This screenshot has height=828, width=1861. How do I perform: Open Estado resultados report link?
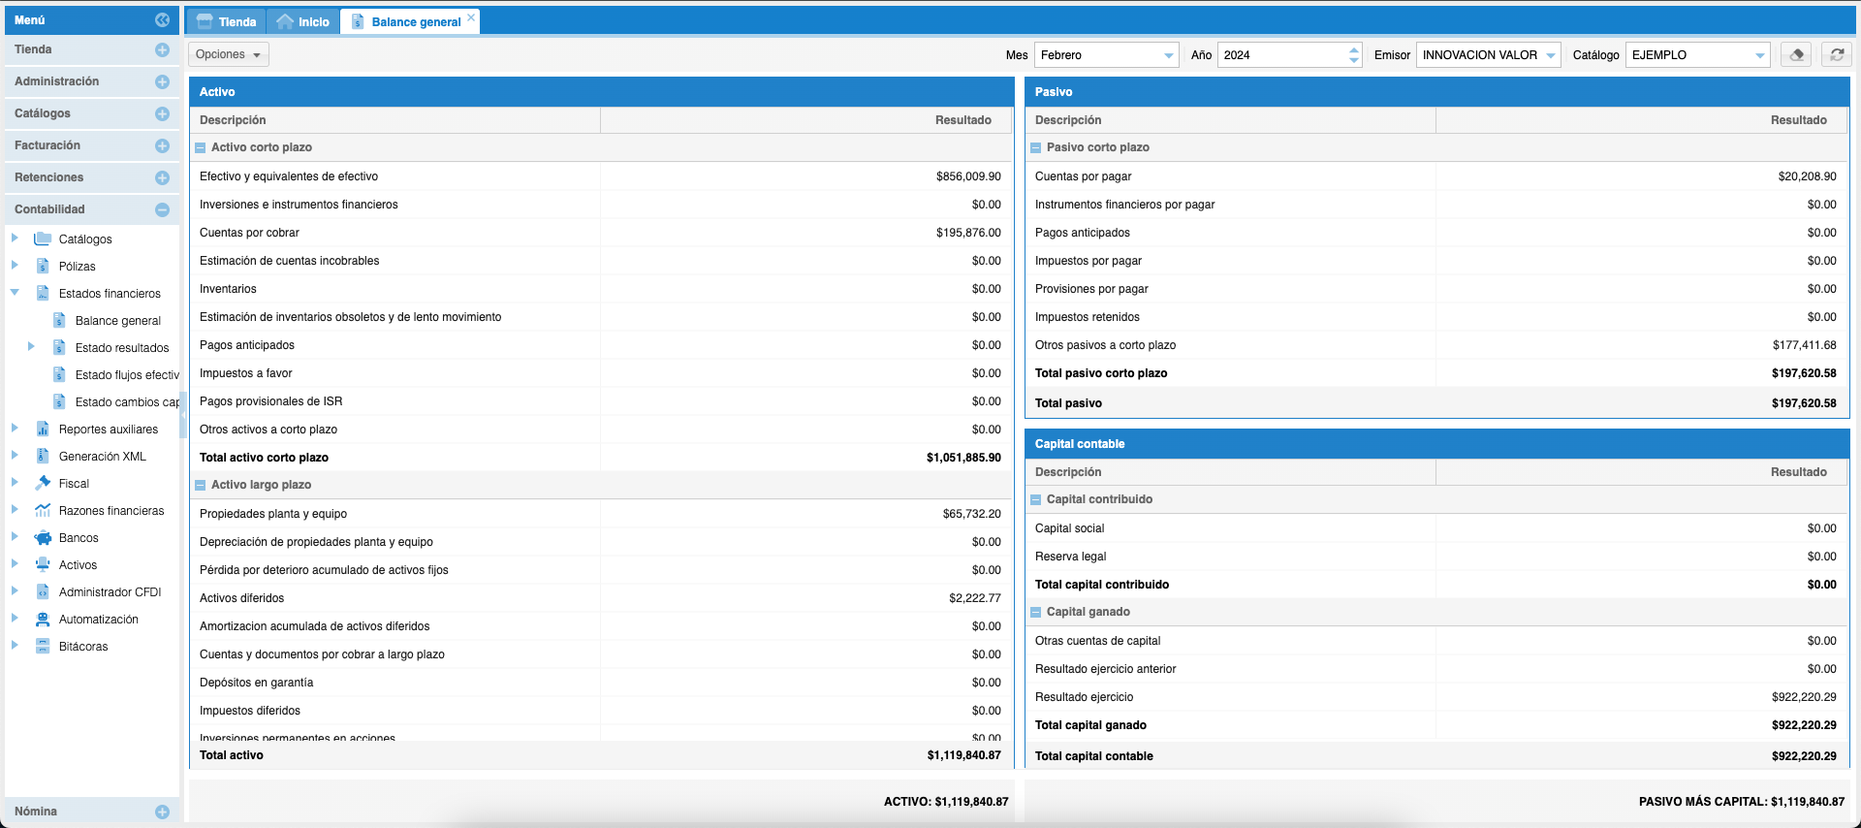click(121, 348)
